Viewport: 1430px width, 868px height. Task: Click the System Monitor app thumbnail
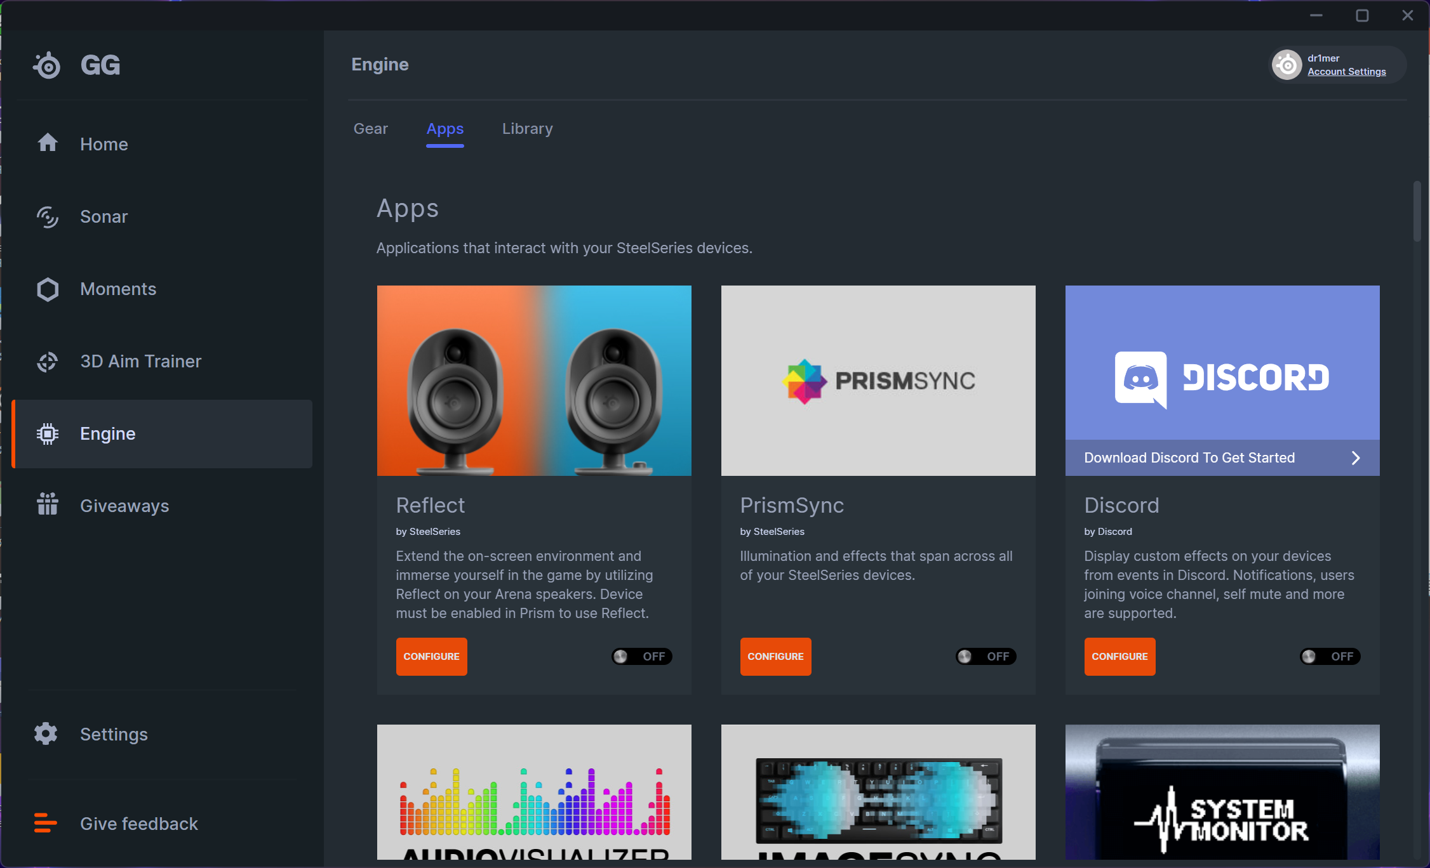pyautogui.click(x=1222, y=793)
